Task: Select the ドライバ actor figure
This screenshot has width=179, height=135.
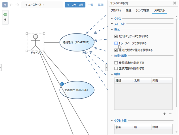Action: (35, 42)
